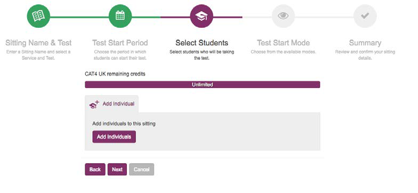Click the checkmark Summary step icon

(x=365, y=16)
